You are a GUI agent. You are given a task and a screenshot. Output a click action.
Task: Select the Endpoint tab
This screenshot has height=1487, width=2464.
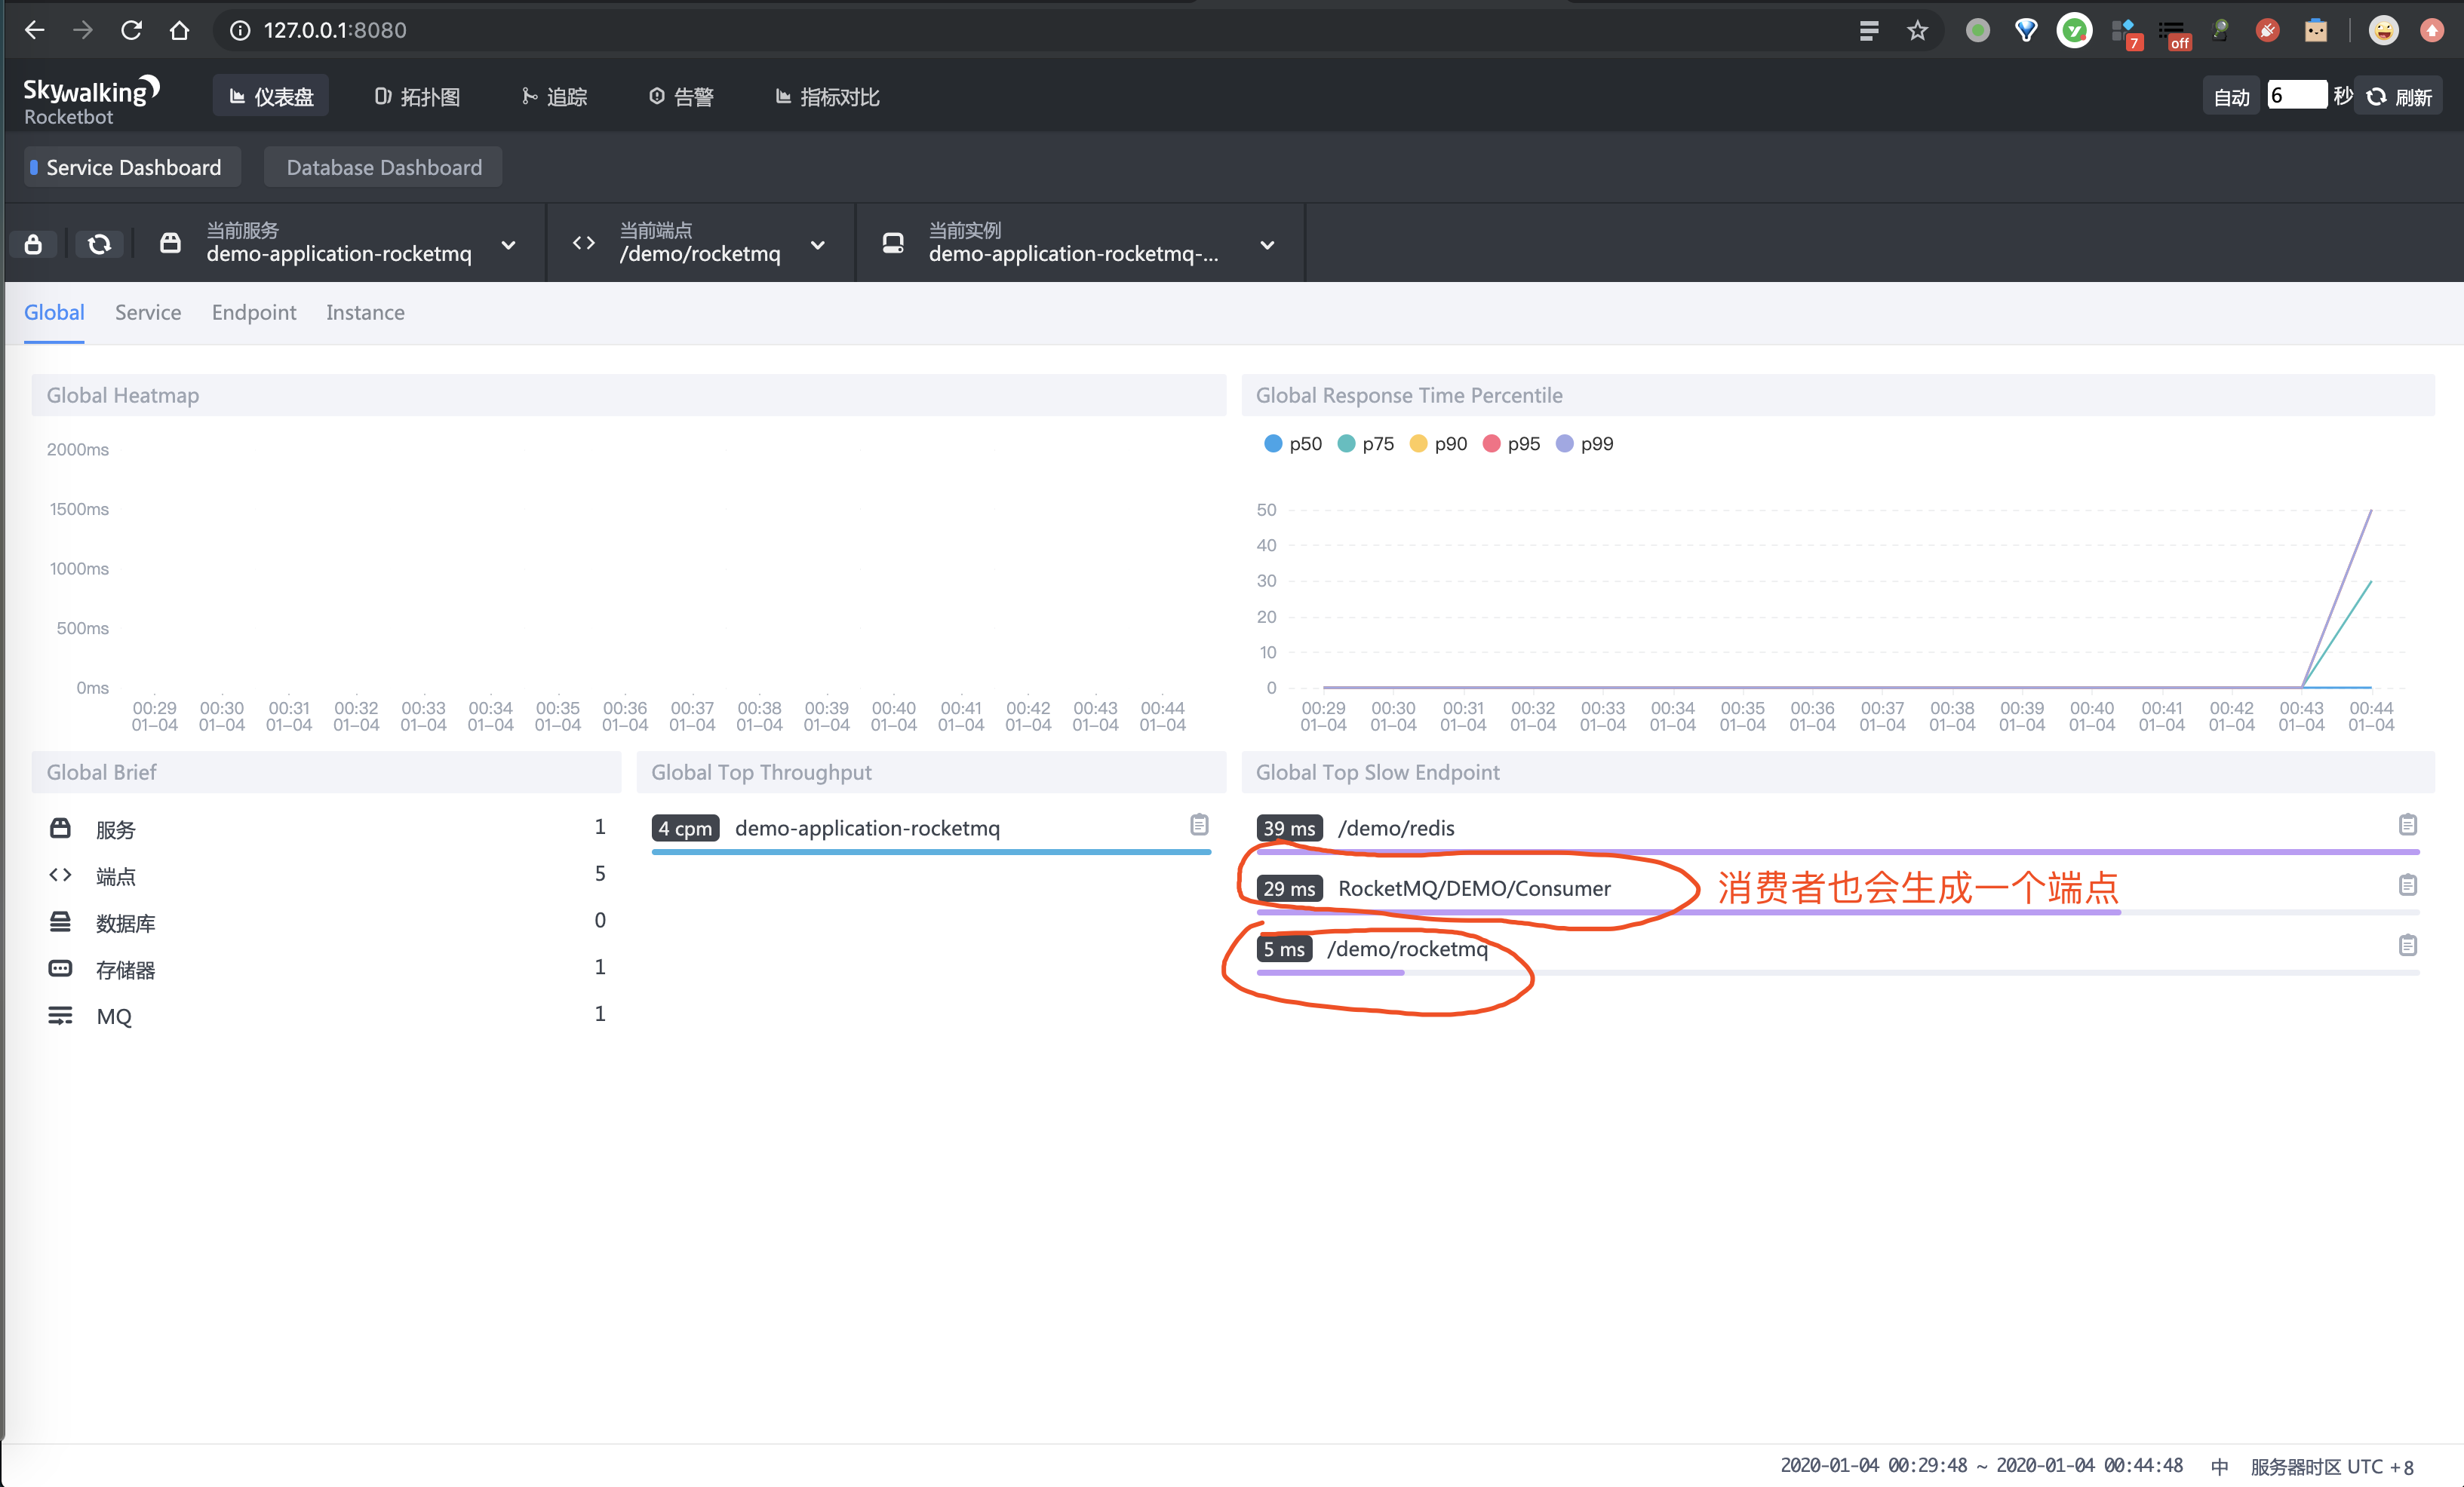[x=253, y=313]
